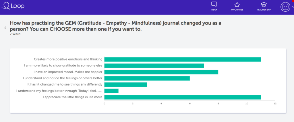Click the 'Creates more positive emotions' bar
This screenshot has width=294, height=122.
(x=182, y=59)
